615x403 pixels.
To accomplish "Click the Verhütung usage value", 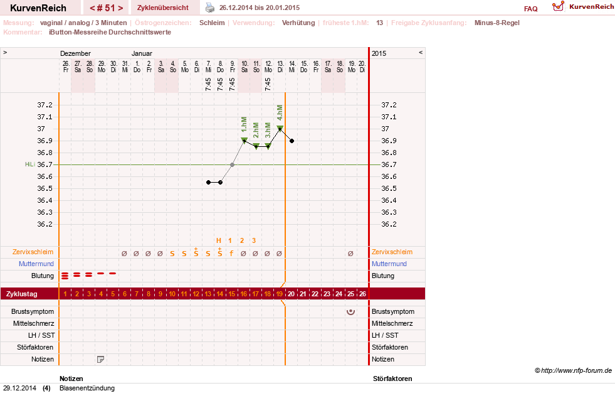I will [x=298, y=23].
